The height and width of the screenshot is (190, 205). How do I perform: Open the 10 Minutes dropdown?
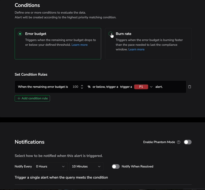pyautogui.click(x=86, y=166)
